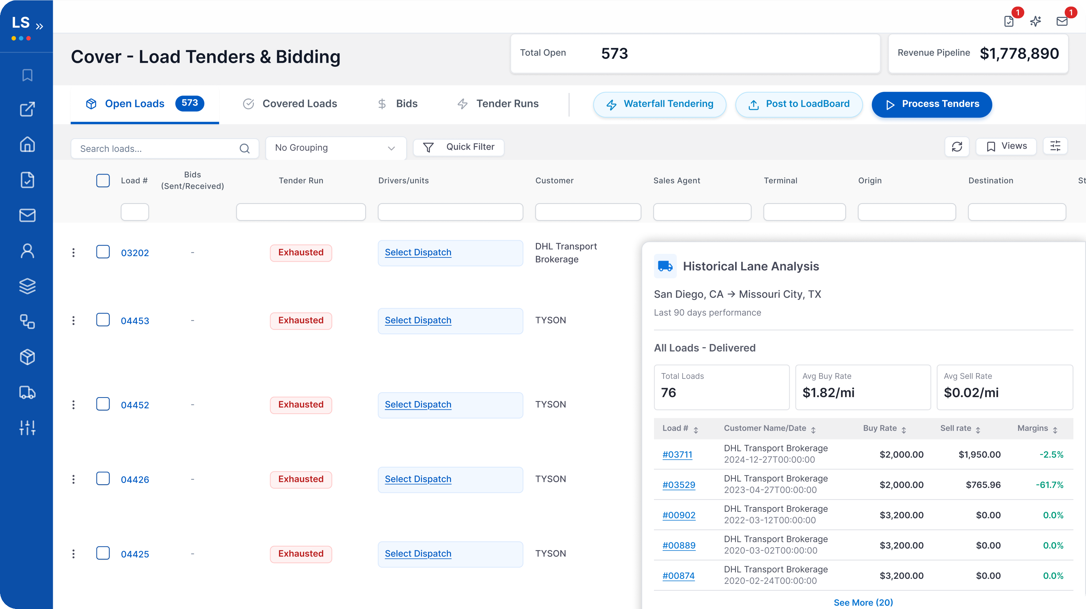
Task: Check the box for load 04452
Action: 103,404
